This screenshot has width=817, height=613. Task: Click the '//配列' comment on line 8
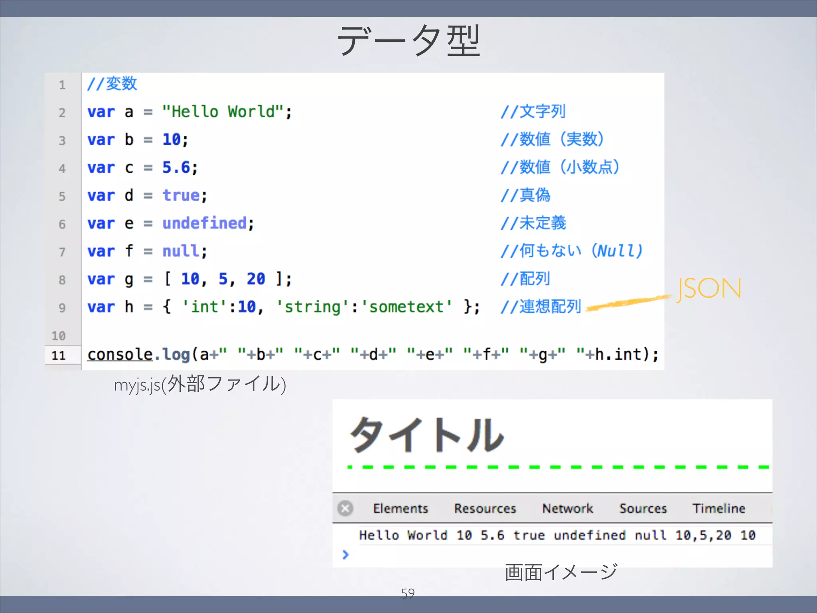pyautogui.click(x=525, y=279)
